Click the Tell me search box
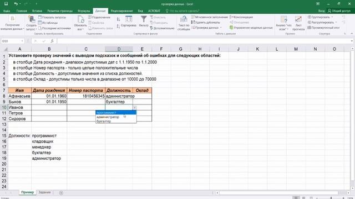The image size is (355, 199). pos(182,11)
